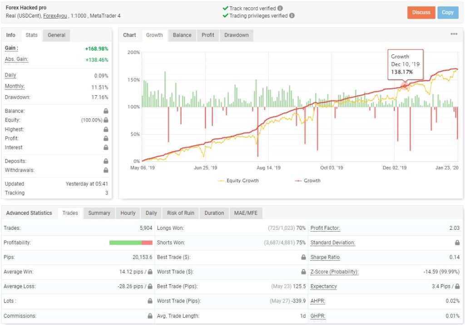This screenshot has width=465, height=325.
Task: Switch to the Stats tab
Action: [31, 35]
